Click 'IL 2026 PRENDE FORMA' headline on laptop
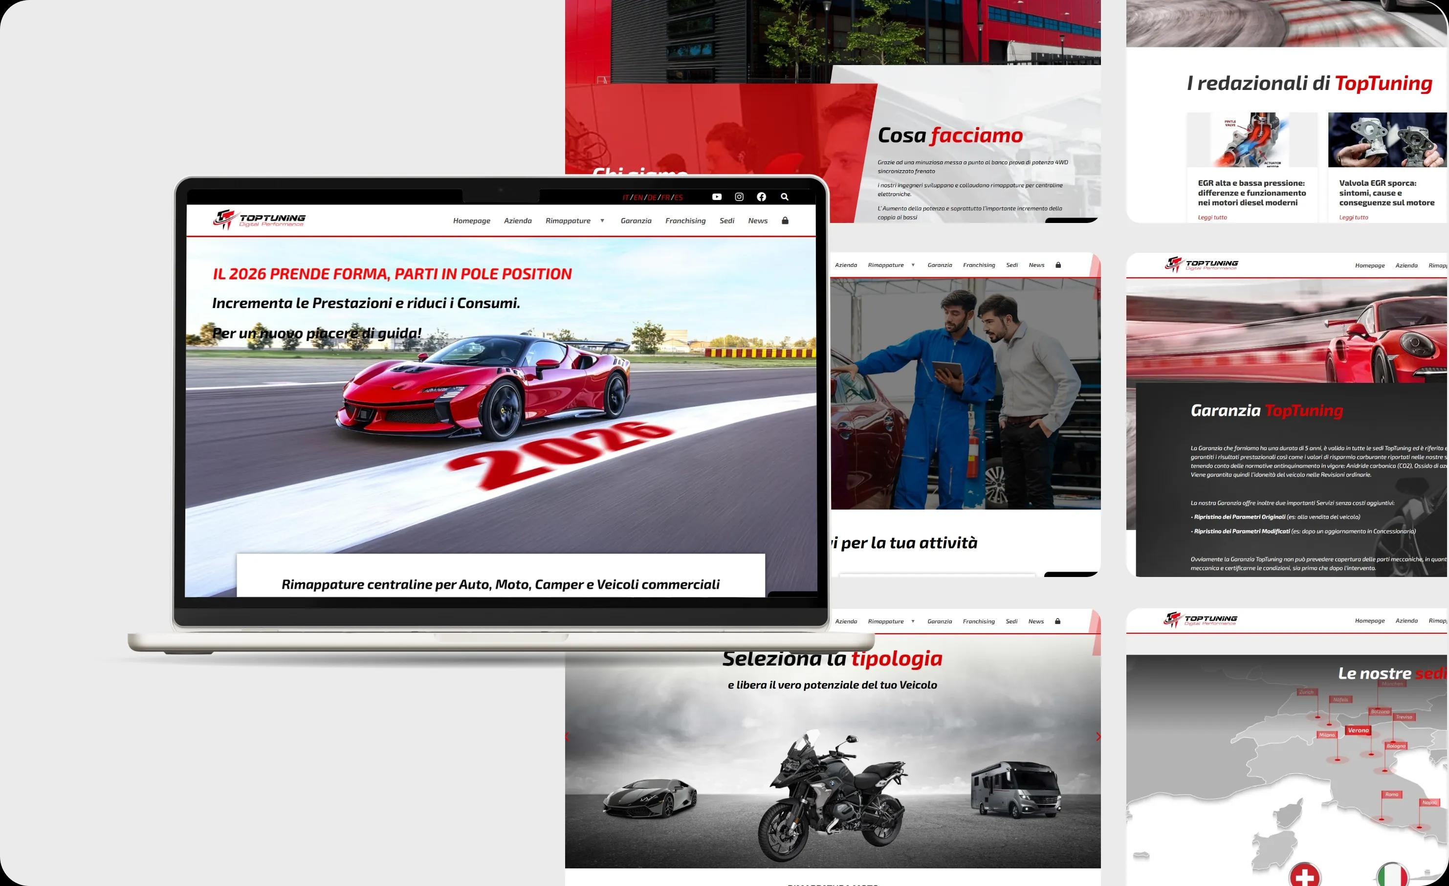This screenshot has height=886, width=1449. (x=392, y=273)
